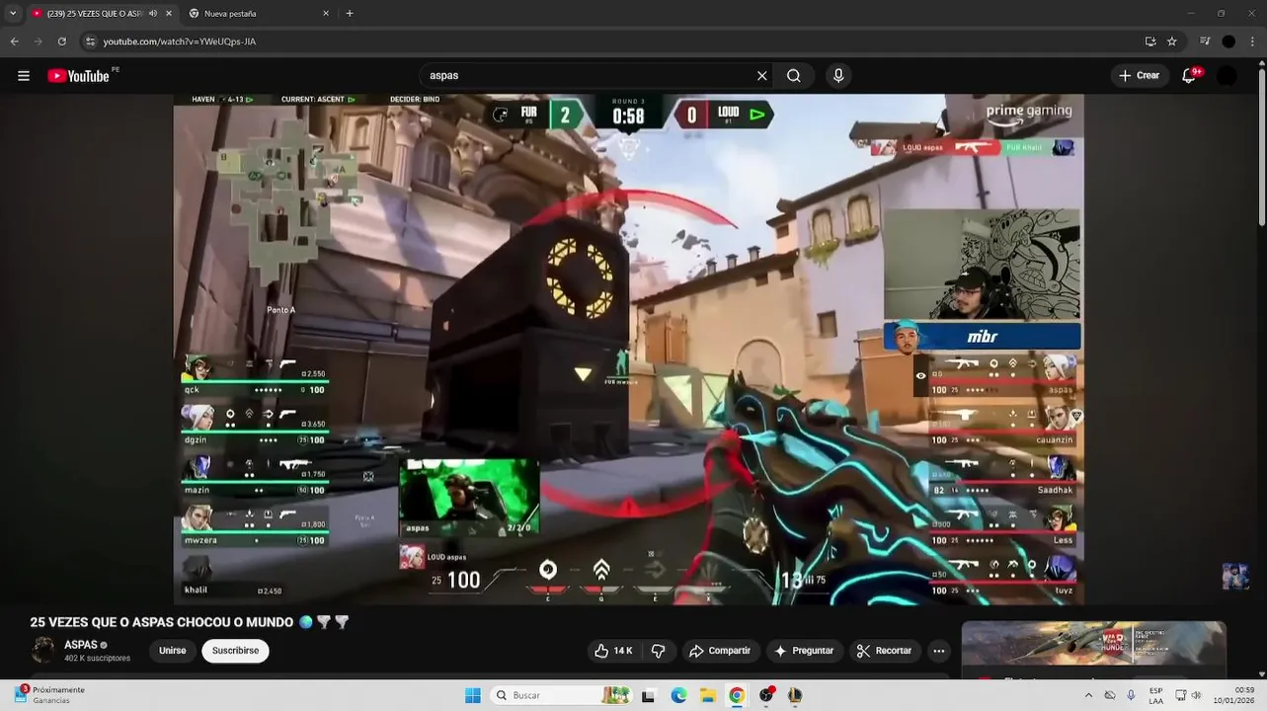Open the tab search dropdown
The height and width of the screenshot is (711, 1267).
[x=13, y=14]
